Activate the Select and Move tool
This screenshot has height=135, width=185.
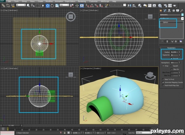[x=47, y=6]
